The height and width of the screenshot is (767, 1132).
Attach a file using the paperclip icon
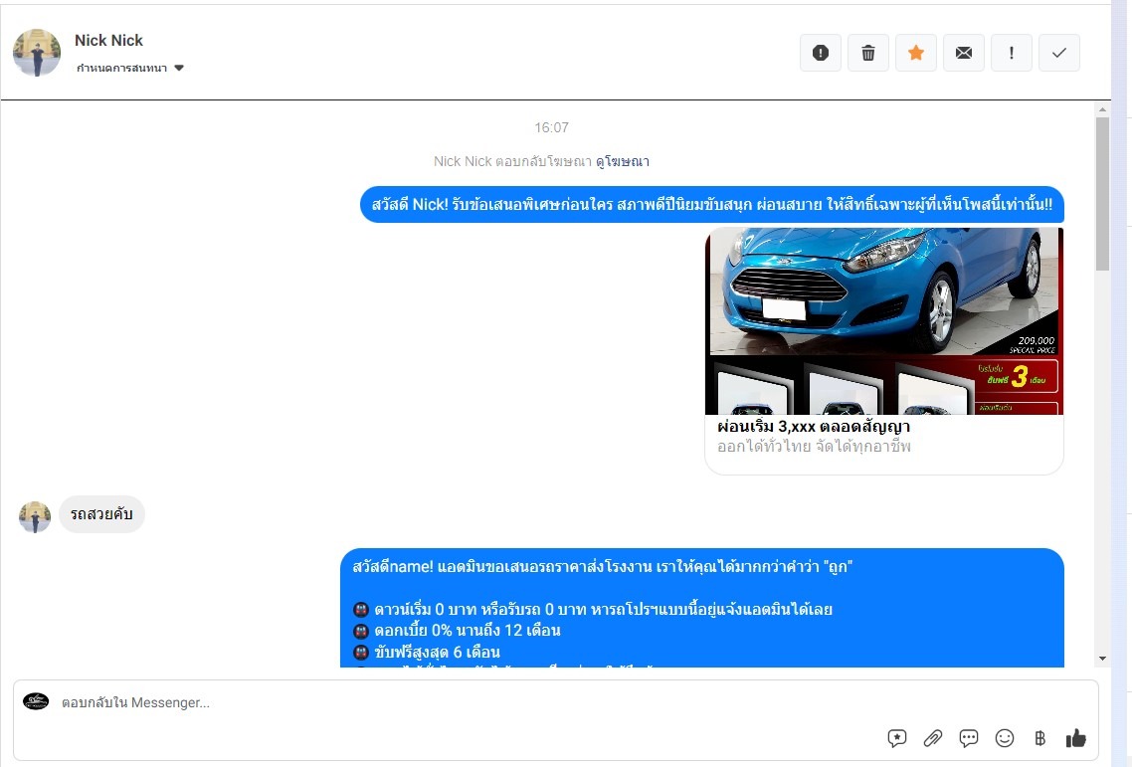[933, 738]
